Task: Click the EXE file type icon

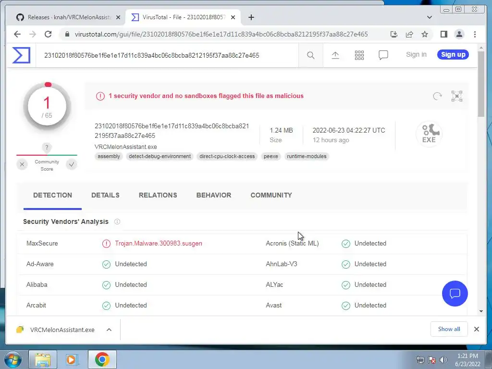Action: click(x=429, y=134)
